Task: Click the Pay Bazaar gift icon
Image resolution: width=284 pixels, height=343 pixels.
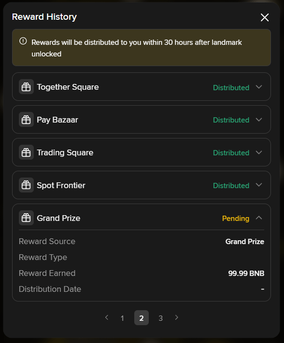Action: (26, 120)
